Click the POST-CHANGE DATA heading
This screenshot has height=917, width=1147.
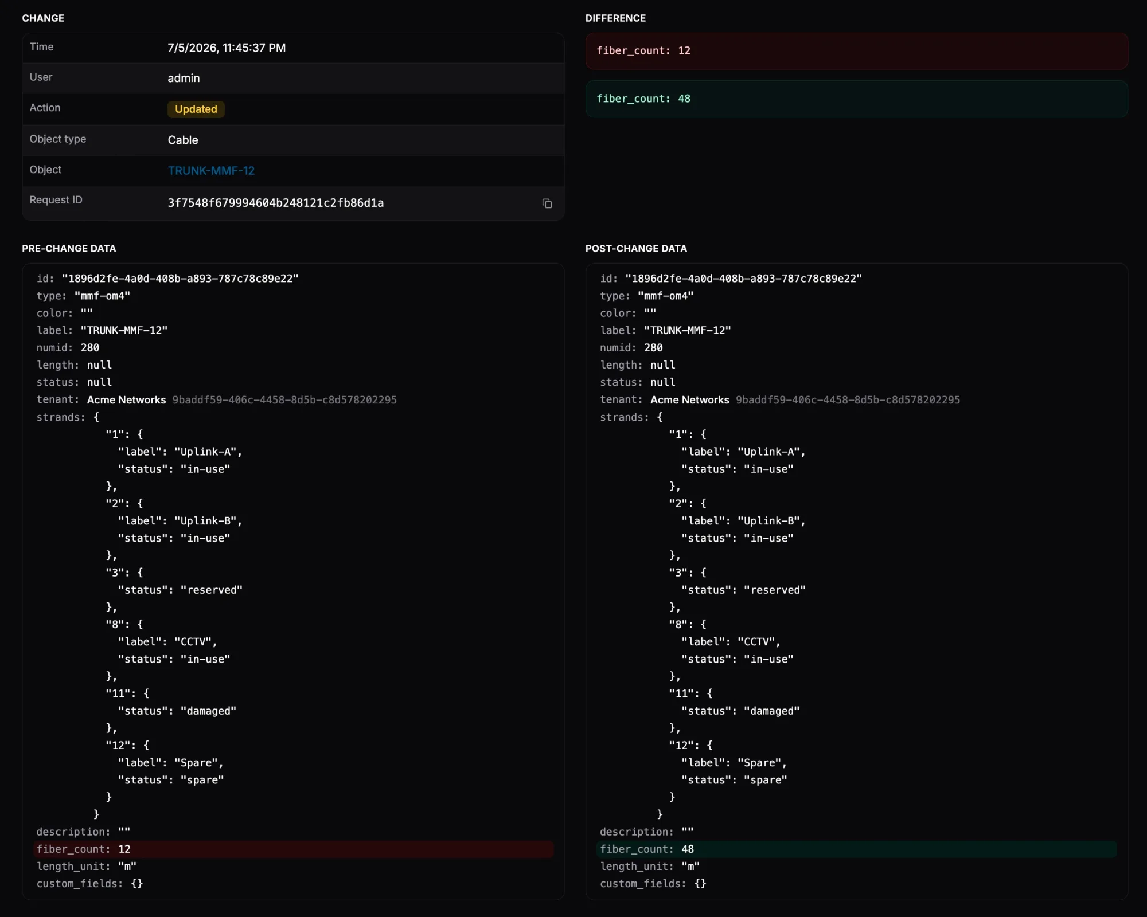tap(636, 249)
